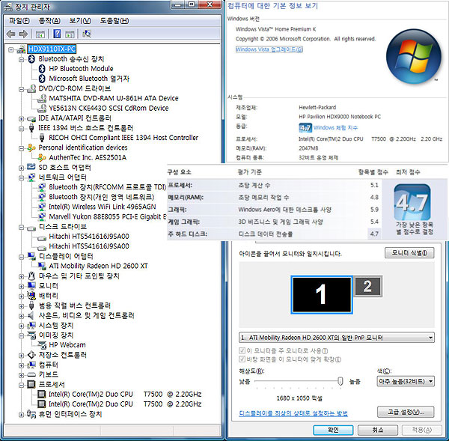Viewport: 449px width, 441px height.
Task: Select second Hitachi HTS541616J9SA00 disk entry
Action: [x=89, y=246]
